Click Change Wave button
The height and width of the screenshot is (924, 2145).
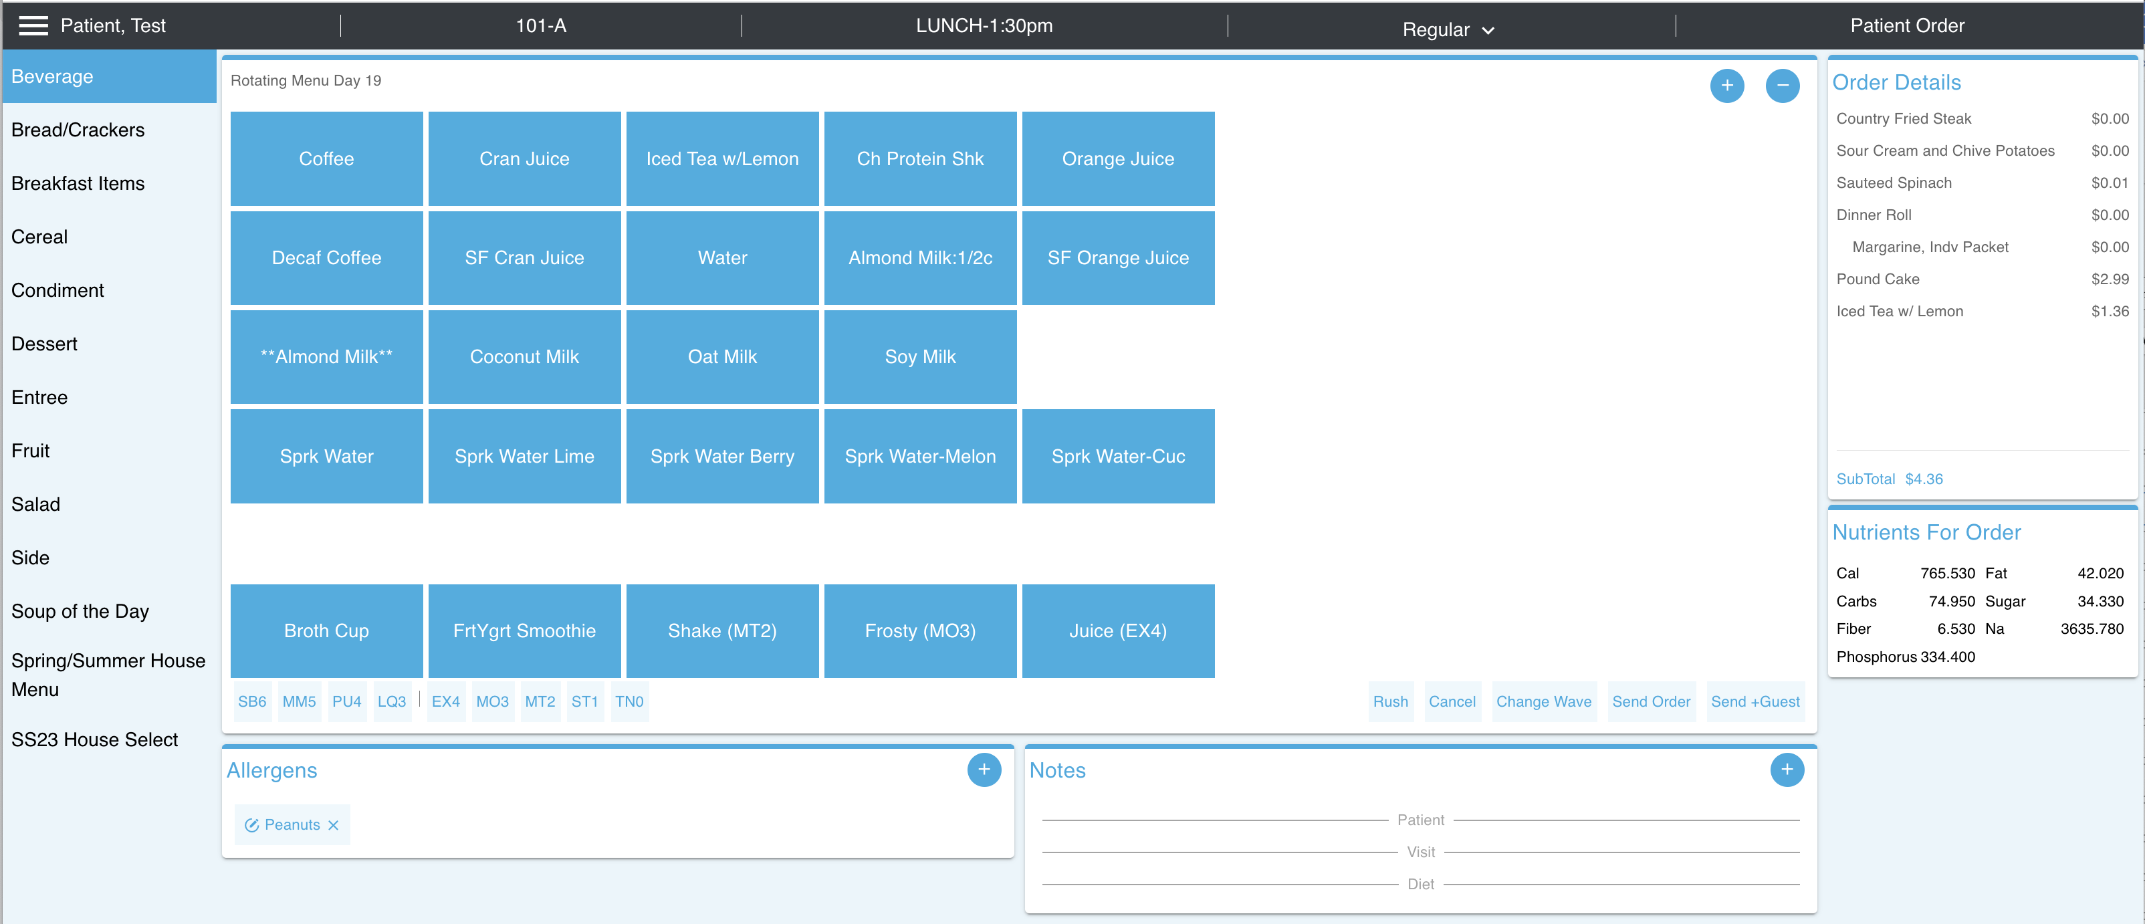(1543, 701)
